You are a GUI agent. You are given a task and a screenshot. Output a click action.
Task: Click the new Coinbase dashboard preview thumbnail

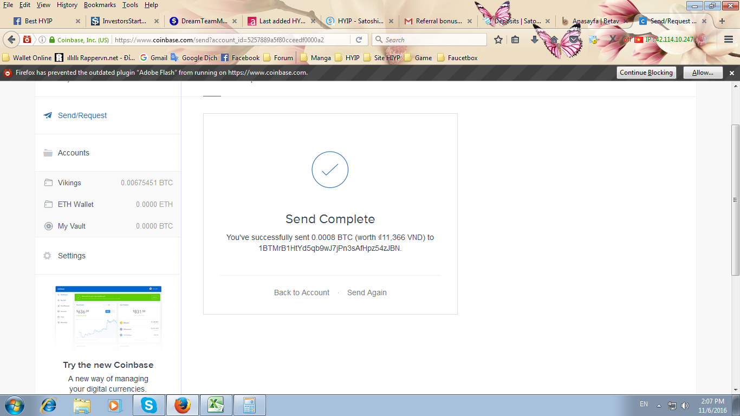108,317
